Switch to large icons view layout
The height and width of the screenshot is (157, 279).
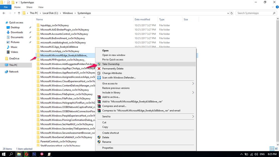tap(276, 149)
